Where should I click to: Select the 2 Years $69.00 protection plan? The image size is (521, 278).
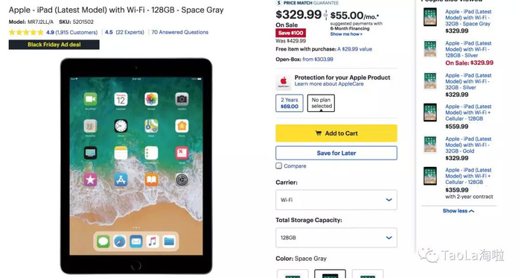click(x=290, y=103)
